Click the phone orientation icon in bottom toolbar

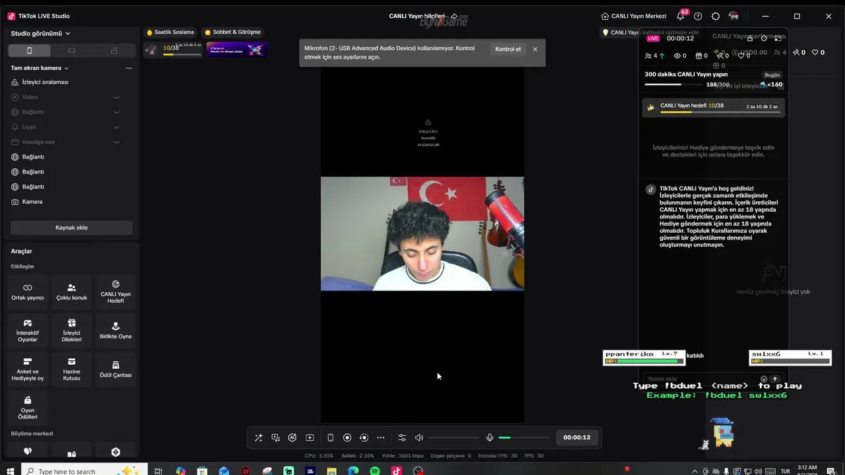tap(330, 437)
